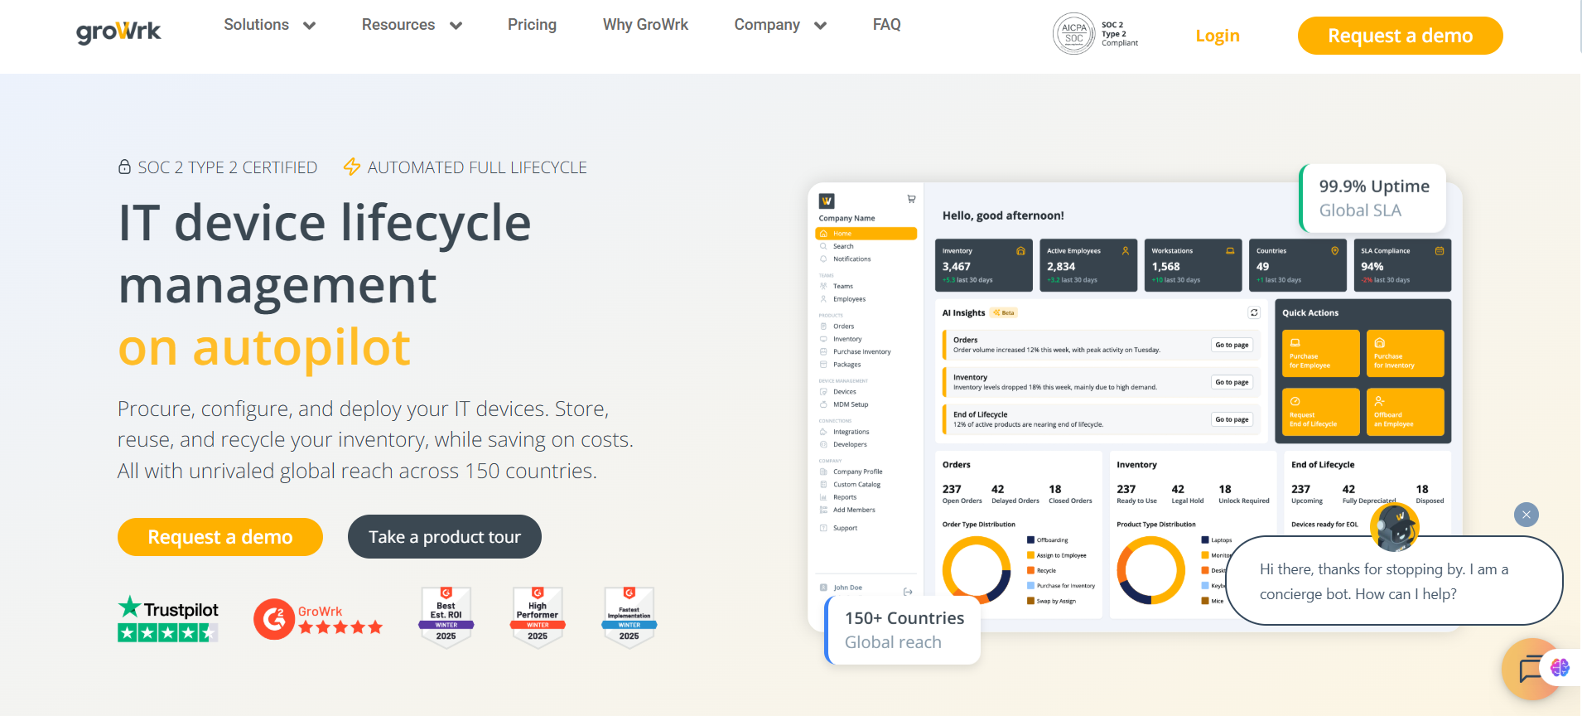Click the Trustpilot star rating logo

168,619
